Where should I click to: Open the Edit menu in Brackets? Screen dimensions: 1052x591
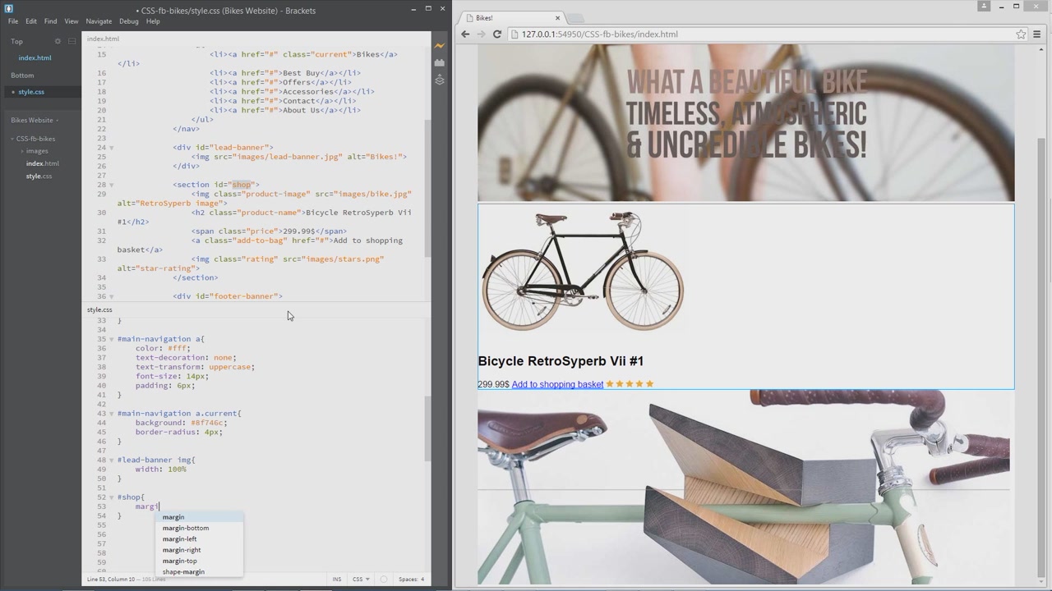30,21
